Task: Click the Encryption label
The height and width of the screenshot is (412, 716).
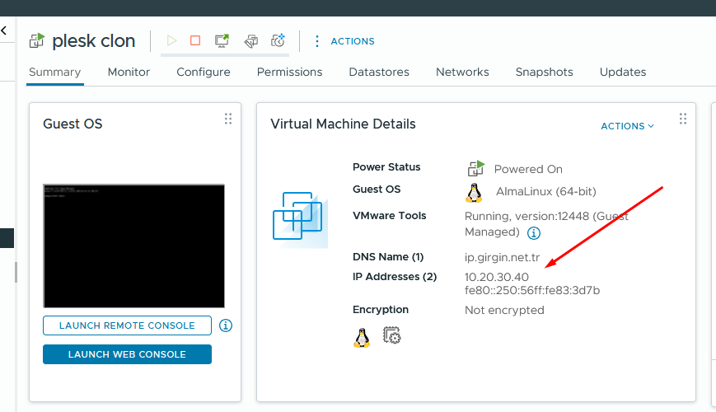Action: pos(381,310)
